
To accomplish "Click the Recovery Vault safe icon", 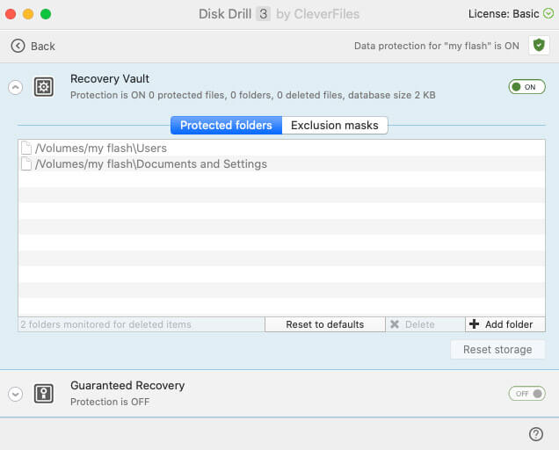I will 43,87.
